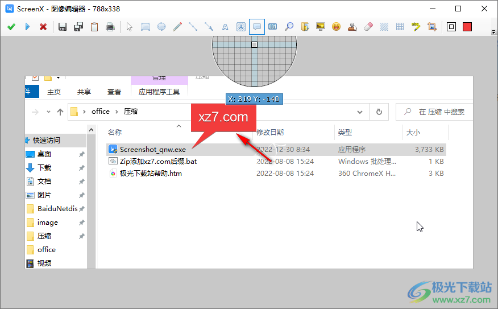Click 桌面 in the sidebar
The image size is (498, 309).
[x=44, y=154]
